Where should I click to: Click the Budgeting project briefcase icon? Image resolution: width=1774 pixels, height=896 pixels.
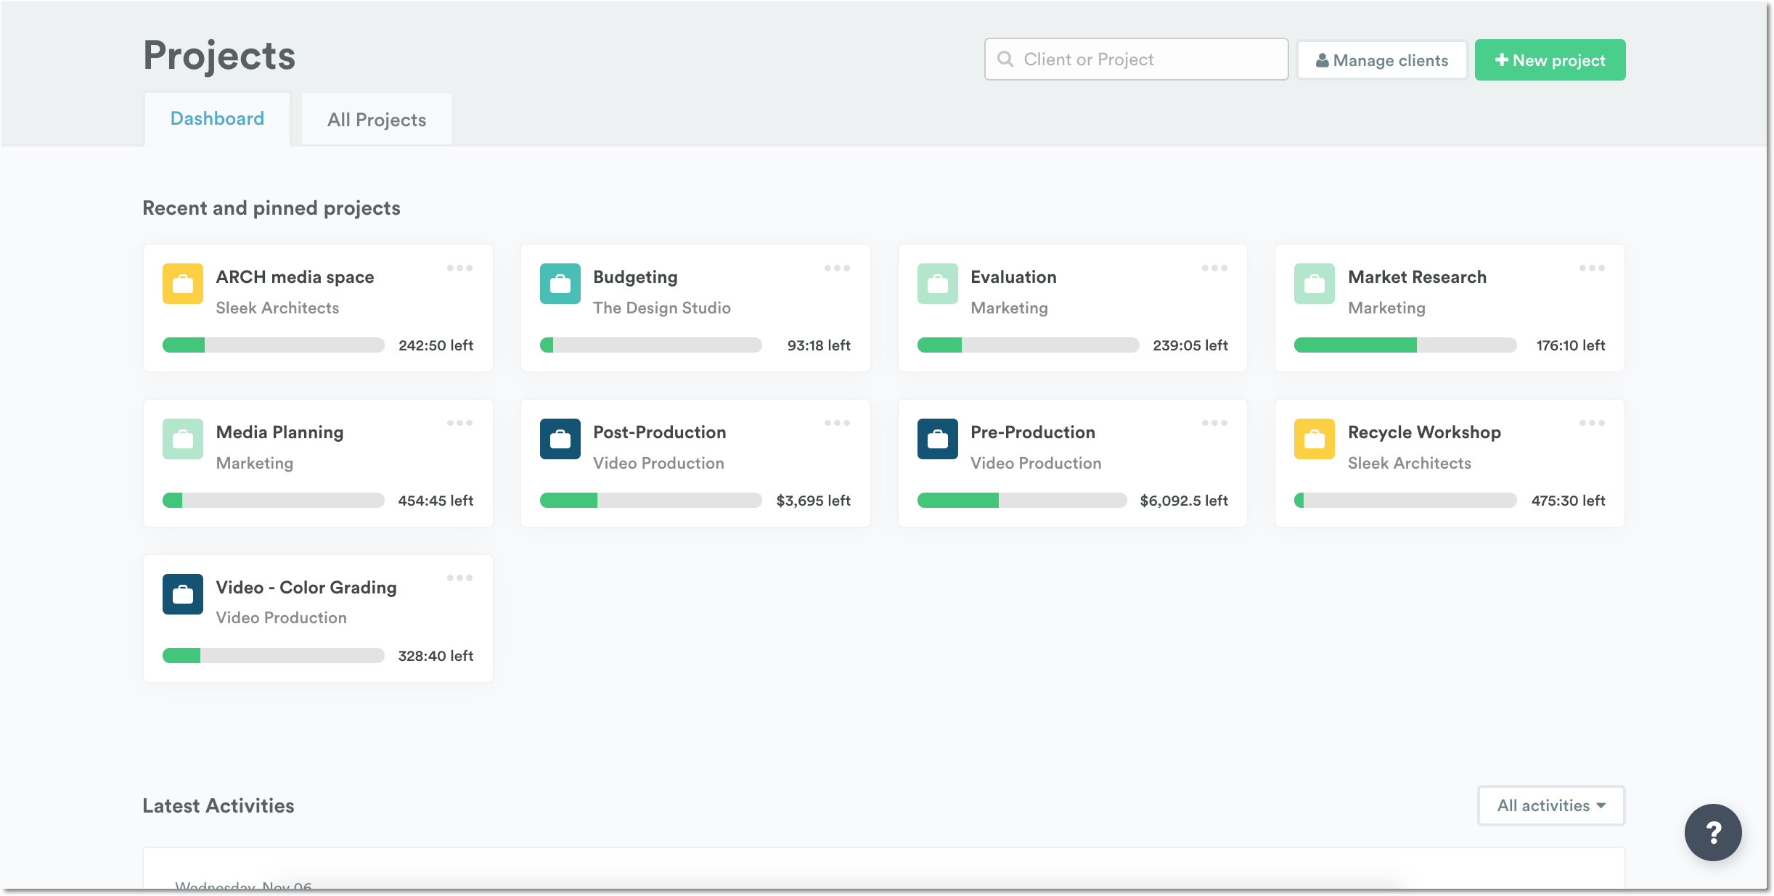coord(560,284)
